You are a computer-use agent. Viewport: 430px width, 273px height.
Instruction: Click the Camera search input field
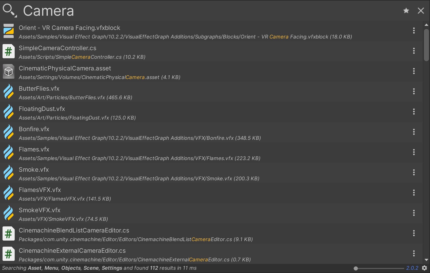pos(203,11)
